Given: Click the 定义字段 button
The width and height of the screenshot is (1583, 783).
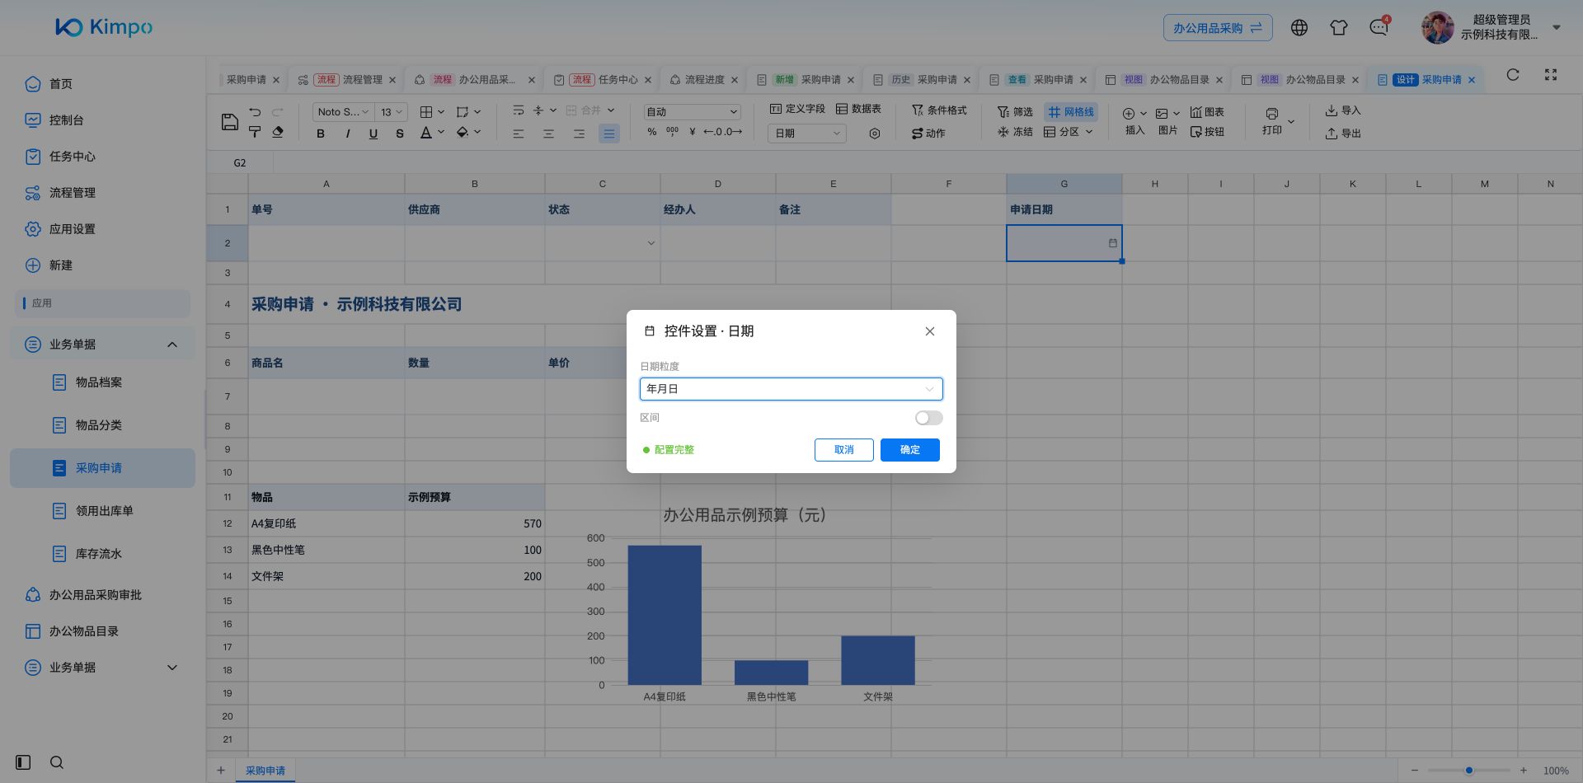Looking at the screenshot, I should tap(797, 110).
